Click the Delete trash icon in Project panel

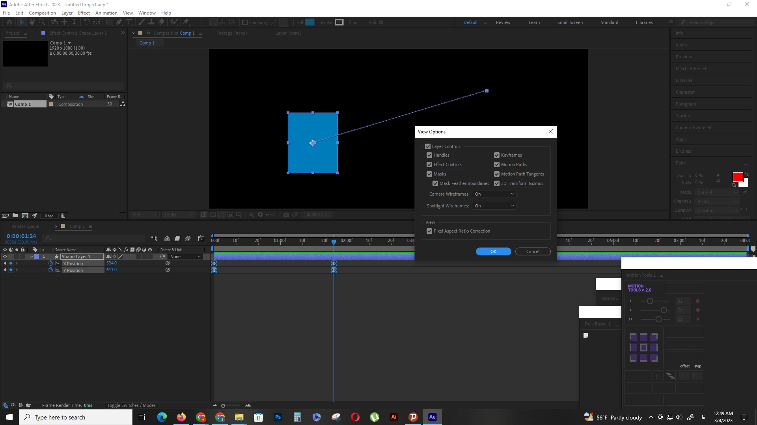pos(63,216)
